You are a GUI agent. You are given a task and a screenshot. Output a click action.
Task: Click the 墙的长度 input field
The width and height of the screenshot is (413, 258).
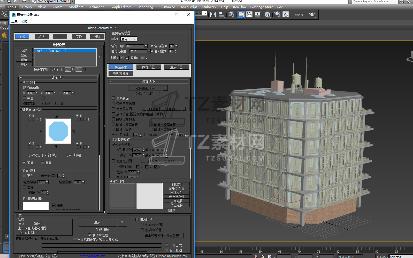(135, 46)
